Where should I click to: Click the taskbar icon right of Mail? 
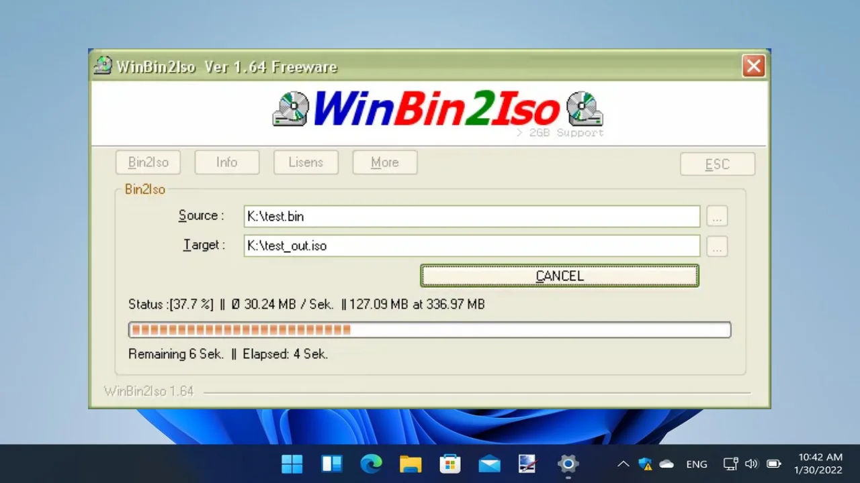tap(528, 464)
